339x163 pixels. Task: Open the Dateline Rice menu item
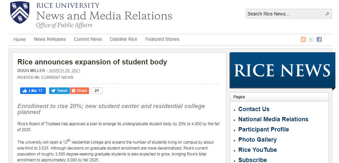tap(124, 39)
